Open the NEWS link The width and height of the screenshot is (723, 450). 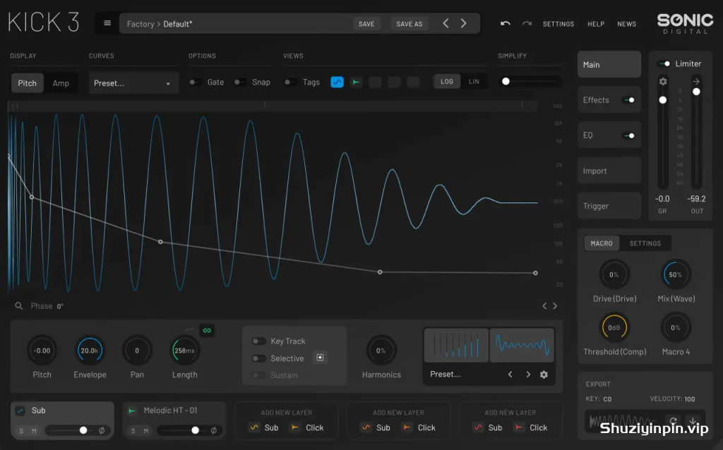point(627,24)
